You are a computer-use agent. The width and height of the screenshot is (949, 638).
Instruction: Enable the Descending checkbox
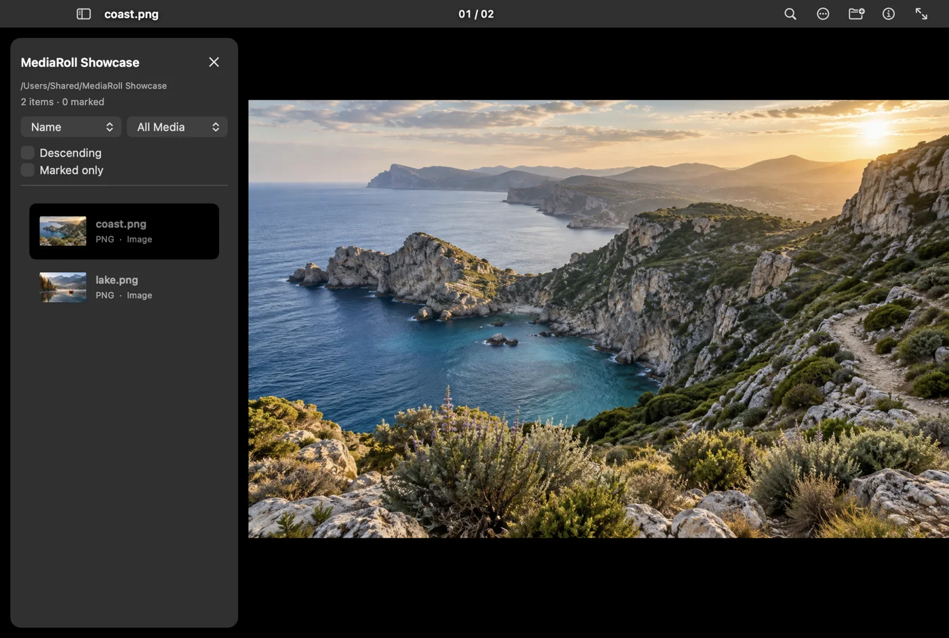pos(28,152)
